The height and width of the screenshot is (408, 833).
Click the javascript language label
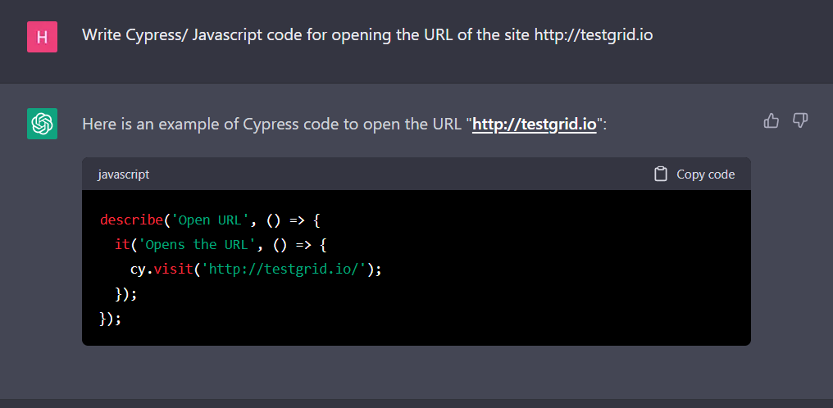click(x=123, y=174)
